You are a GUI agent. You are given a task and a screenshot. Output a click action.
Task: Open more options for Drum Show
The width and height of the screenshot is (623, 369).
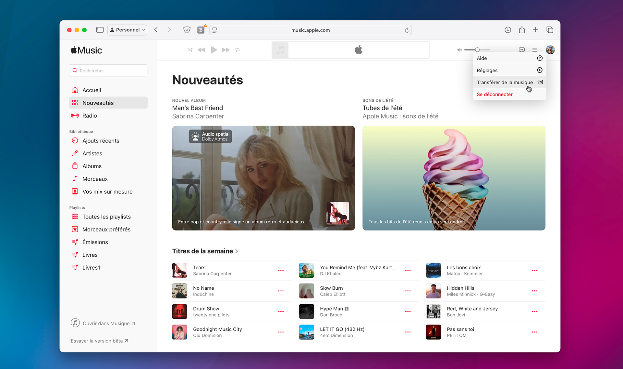click(281, 311)
